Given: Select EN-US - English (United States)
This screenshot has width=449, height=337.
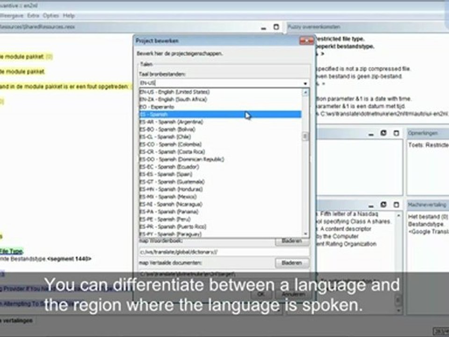Looking at the screenshot, I should coord(220,92).
